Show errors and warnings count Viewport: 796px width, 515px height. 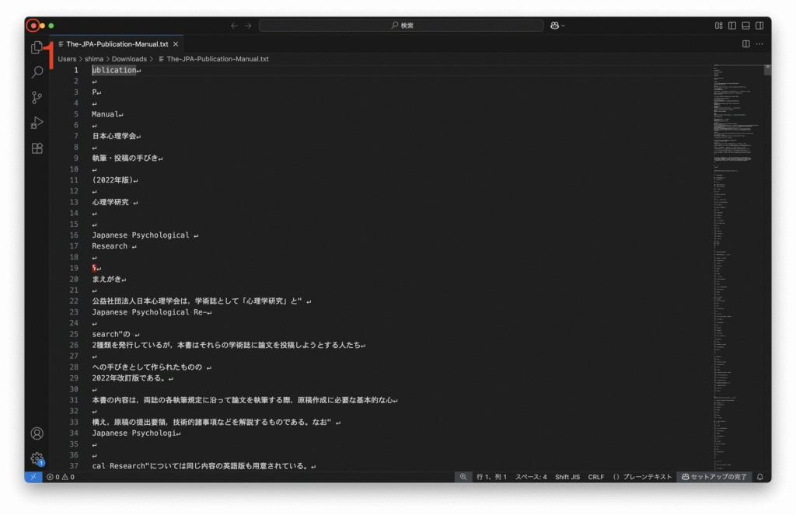pos(61,477)
